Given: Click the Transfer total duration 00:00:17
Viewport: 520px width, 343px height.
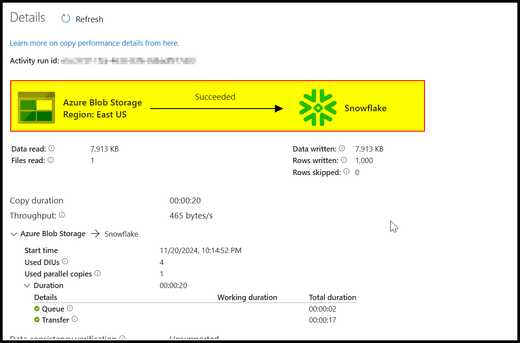Looking at the screenshot, I should click(x=323, y=320).
